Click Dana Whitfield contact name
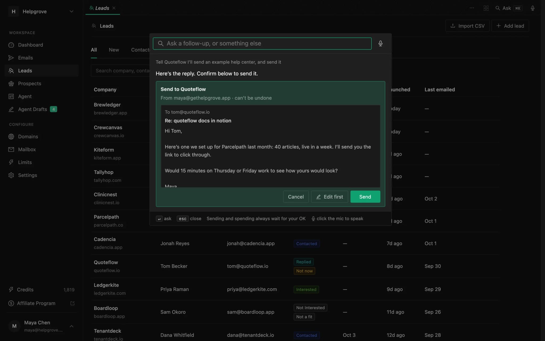Image resolution: width=545 pixels, height=341 pixels. 177,335
